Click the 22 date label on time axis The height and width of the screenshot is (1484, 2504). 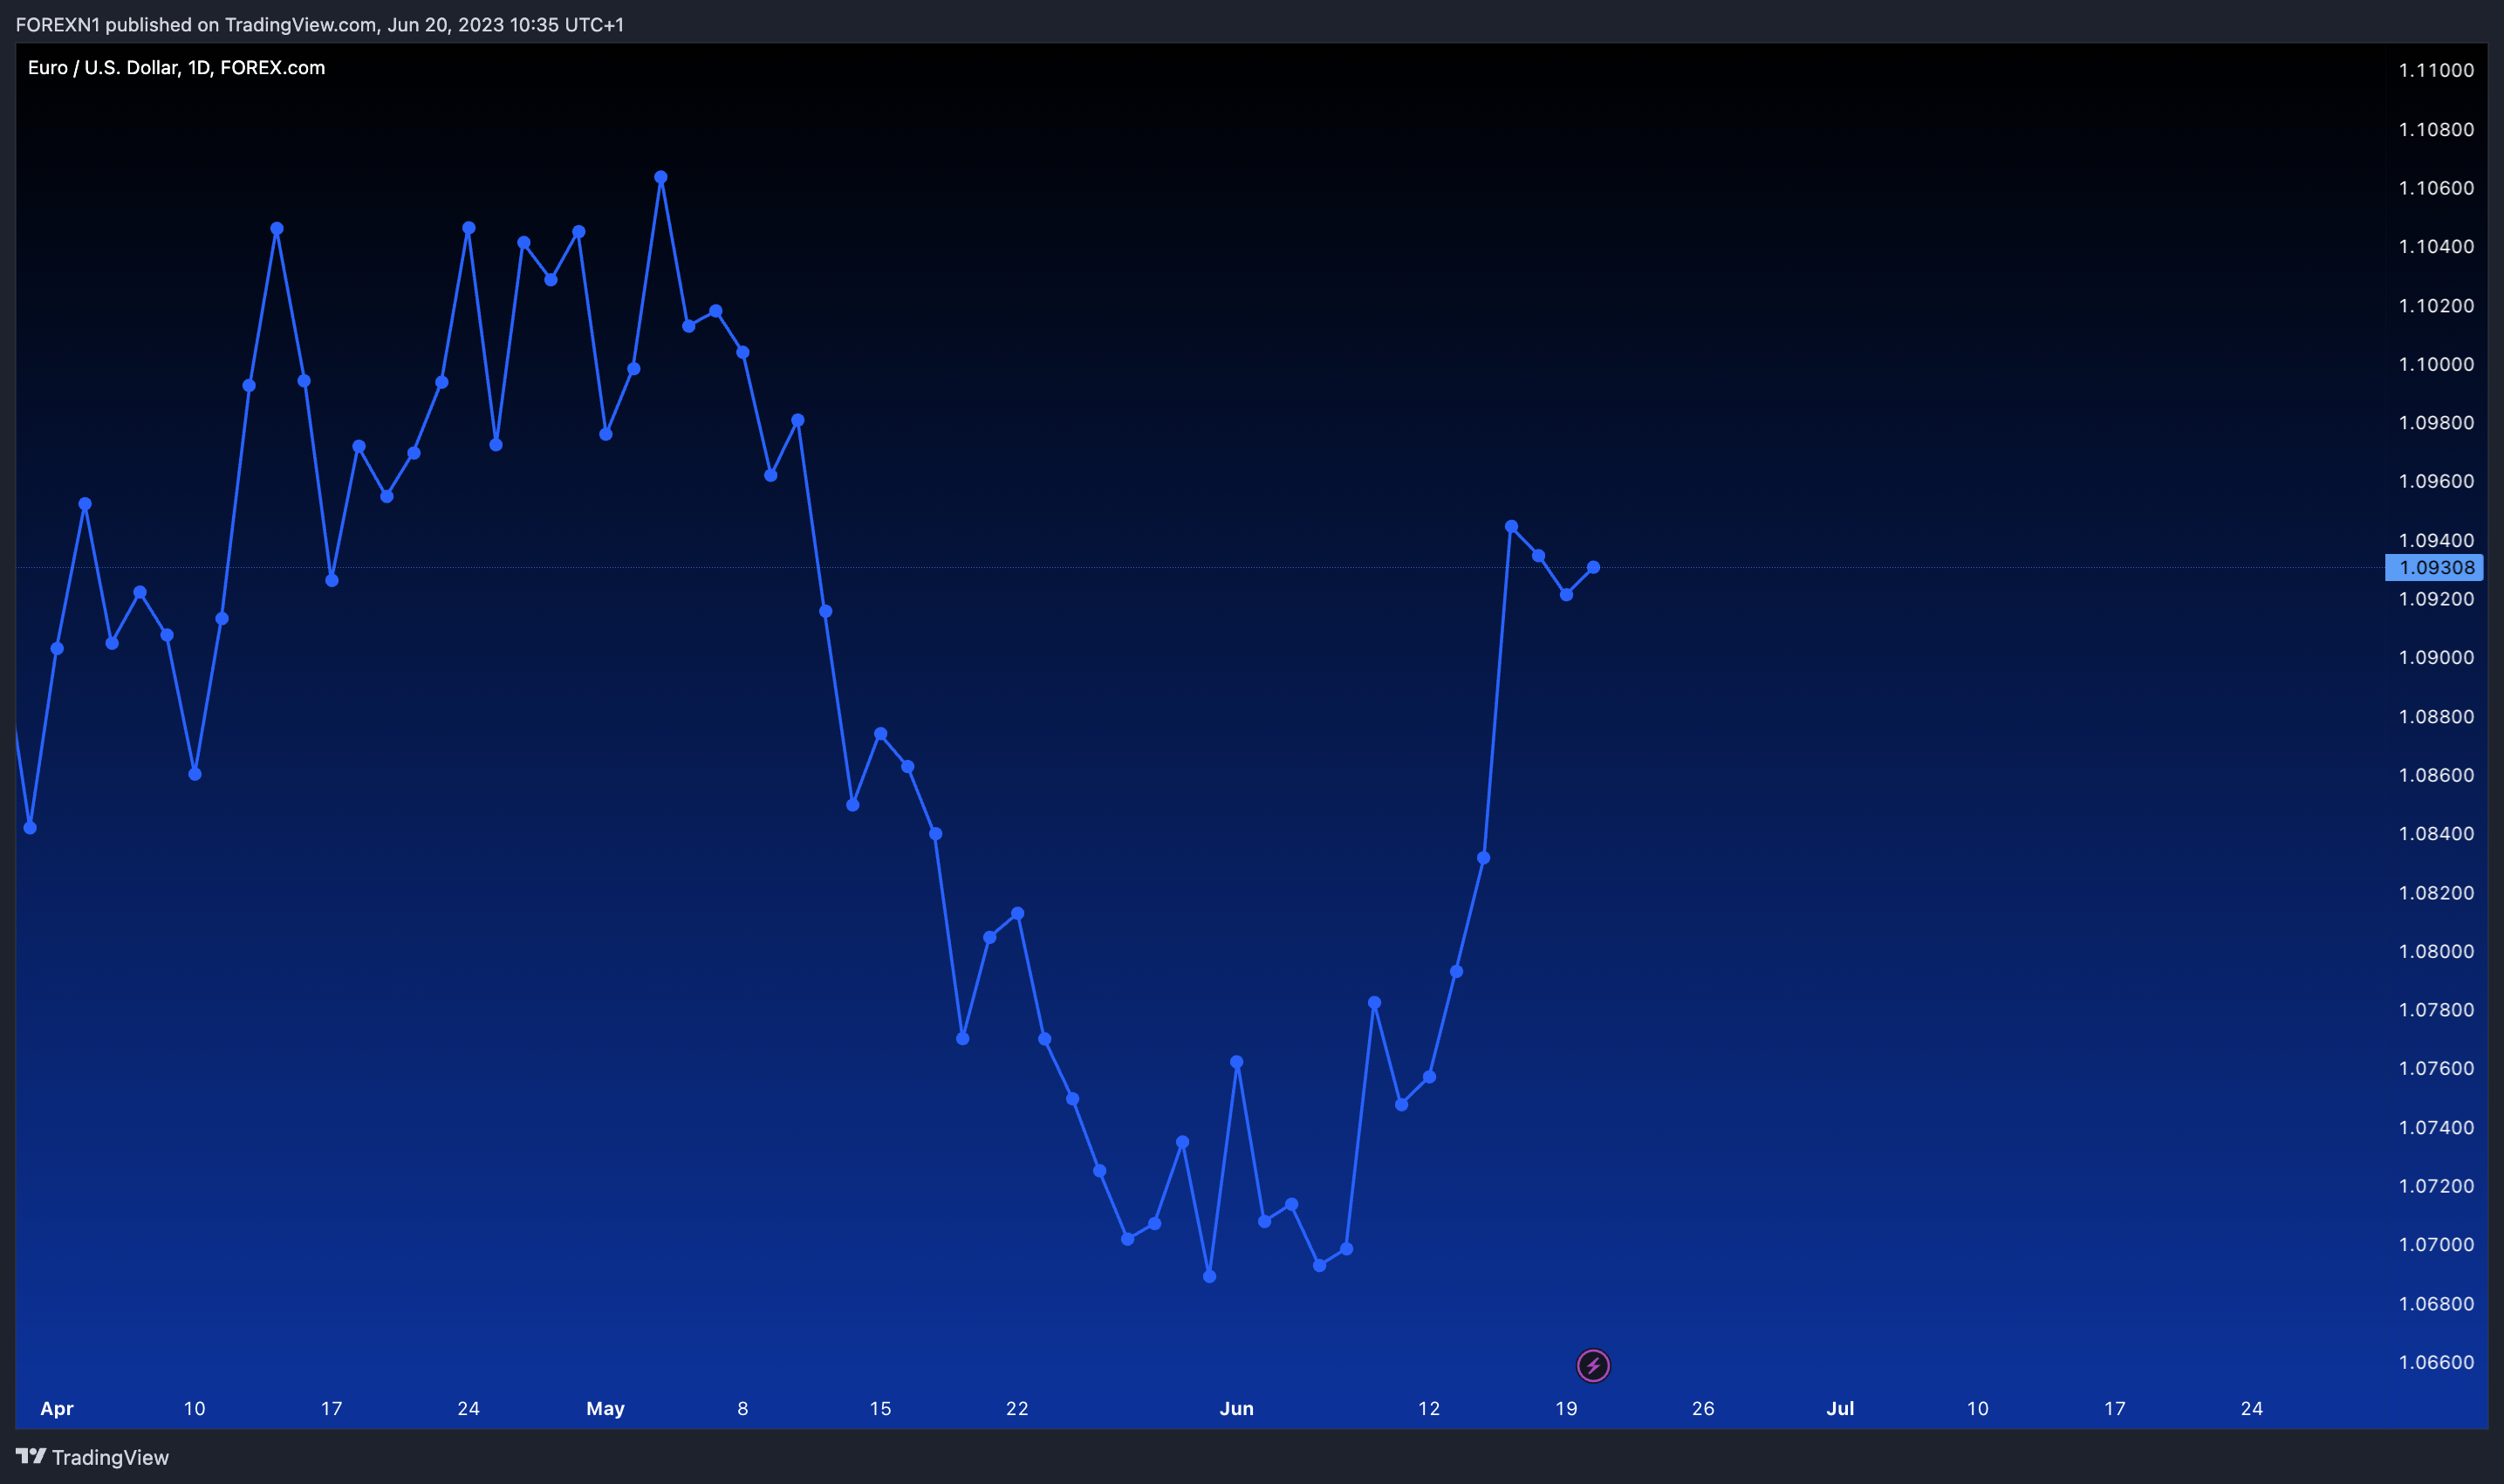point(1017,1408)
